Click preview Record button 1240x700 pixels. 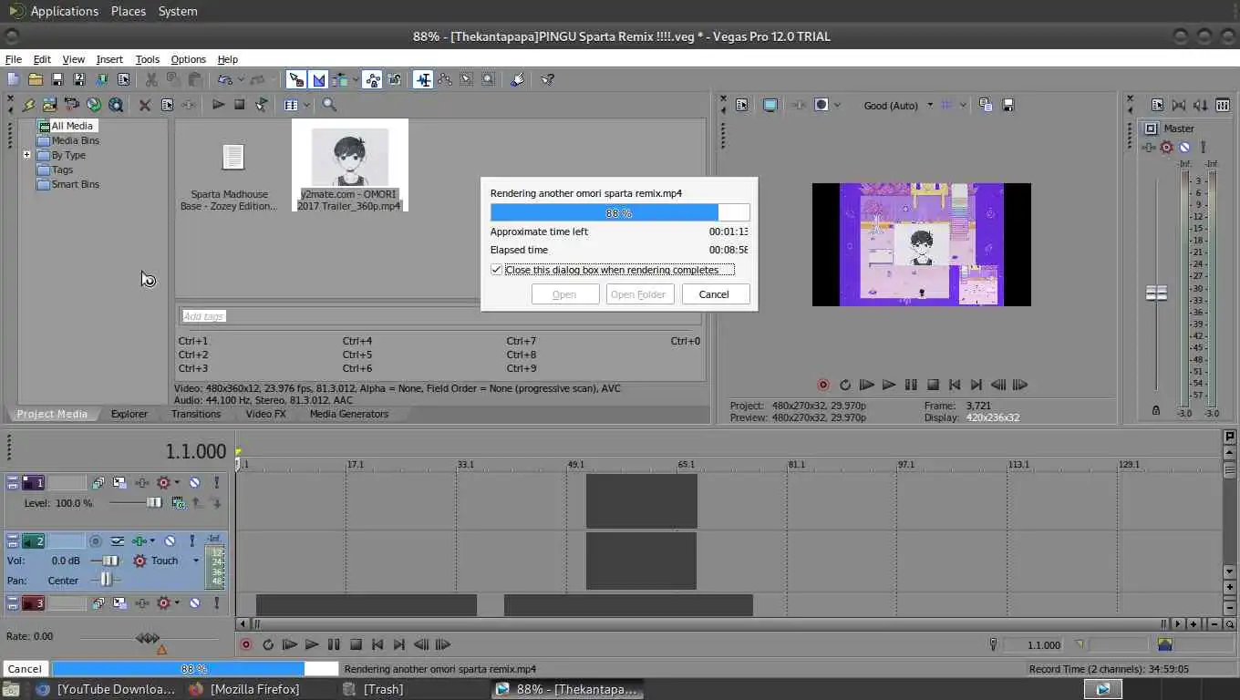[x=823, y=385]
